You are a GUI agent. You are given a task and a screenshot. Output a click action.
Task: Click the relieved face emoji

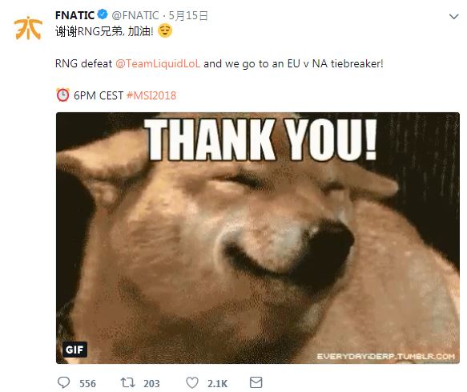click(x=165, y=30)
